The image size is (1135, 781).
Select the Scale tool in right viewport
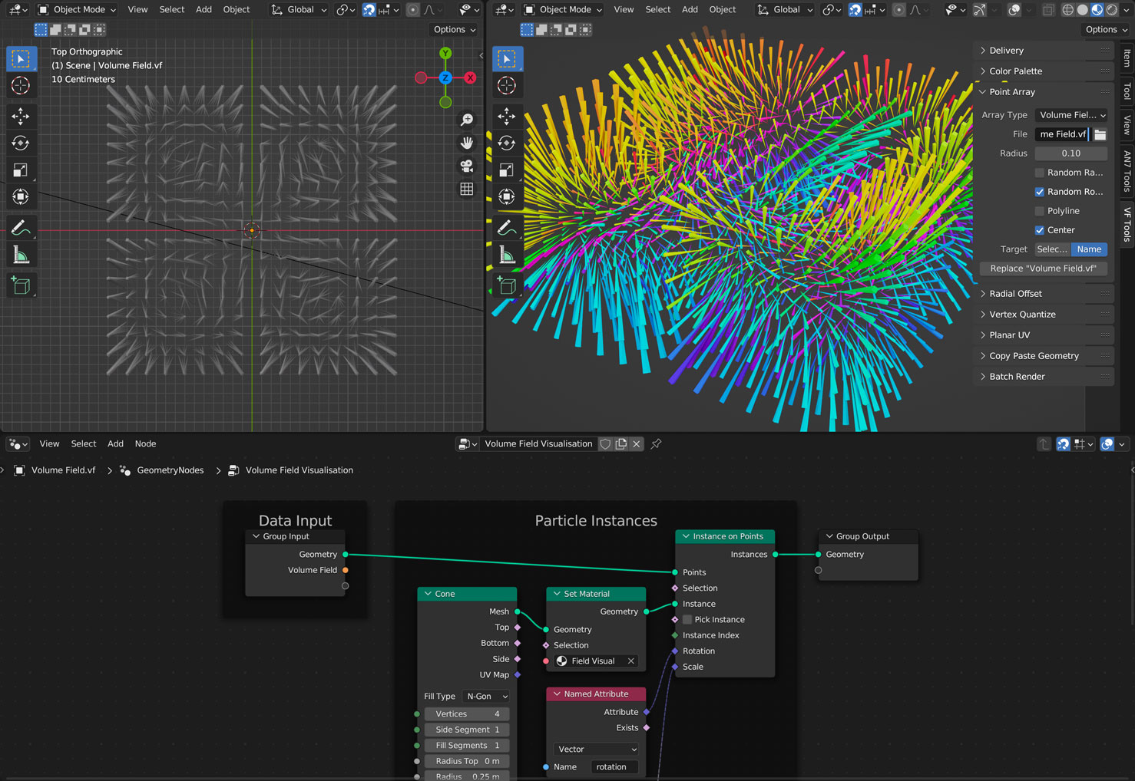[507, 170]
